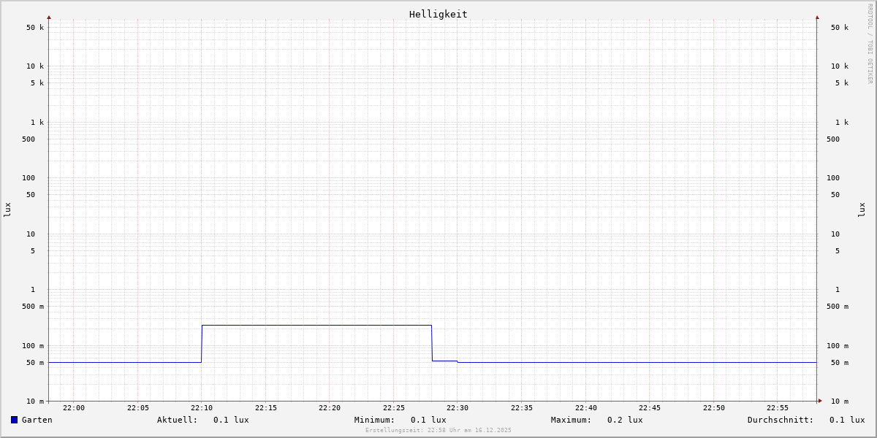Click the raised plateau of the blue line

pyautogui.click(x=316, y=325)
